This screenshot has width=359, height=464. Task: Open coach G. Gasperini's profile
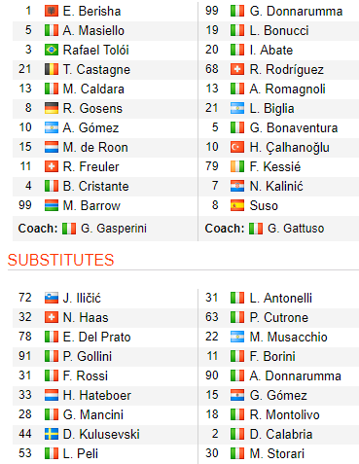tap(114, 229)
